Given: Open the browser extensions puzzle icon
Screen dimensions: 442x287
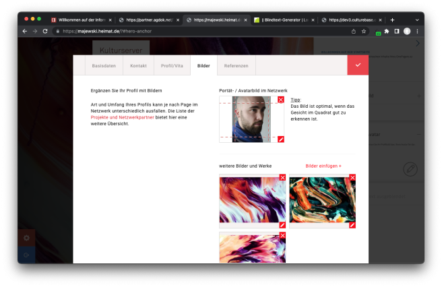Looking at the screenshot, I should 387,31.
